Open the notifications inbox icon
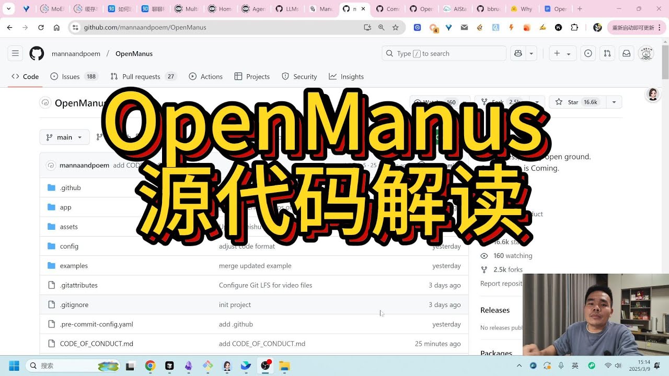The image size is (669, 376). [626, 53]
